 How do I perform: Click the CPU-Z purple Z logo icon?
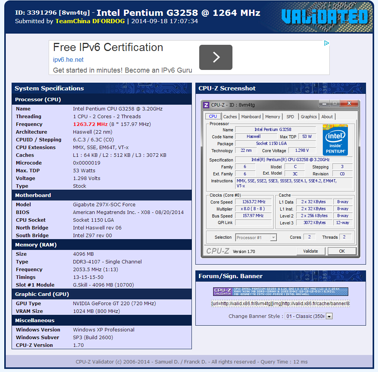coord(206,105)
